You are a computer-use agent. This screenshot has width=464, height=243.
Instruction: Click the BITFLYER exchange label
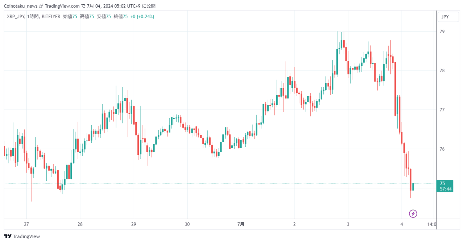pyautogui.click(x=51, y=17)
